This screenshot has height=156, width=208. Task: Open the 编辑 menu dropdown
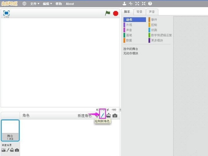coord(47,4)
